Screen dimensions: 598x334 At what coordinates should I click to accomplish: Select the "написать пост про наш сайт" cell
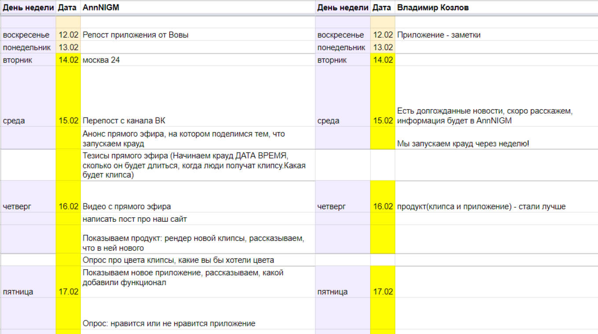coord(197,219)
